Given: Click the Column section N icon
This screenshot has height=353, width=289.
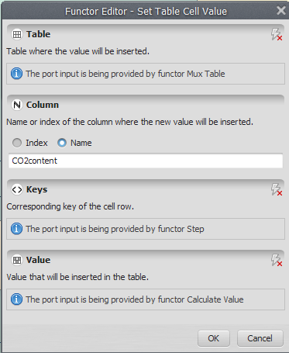Looking at the screenshot, I should tap(17, 105).
